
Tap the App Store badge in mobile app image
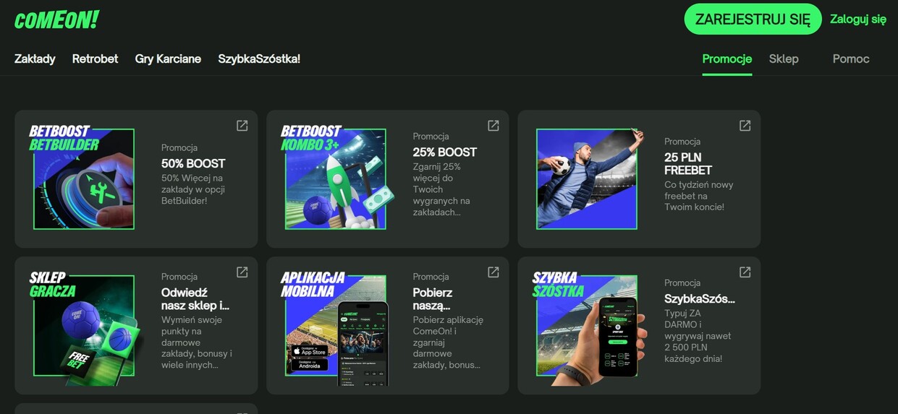tap(310, 350)
